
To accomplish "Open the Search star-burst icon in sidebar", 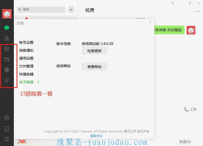I will pyautogui.click(x=7, y=80).
